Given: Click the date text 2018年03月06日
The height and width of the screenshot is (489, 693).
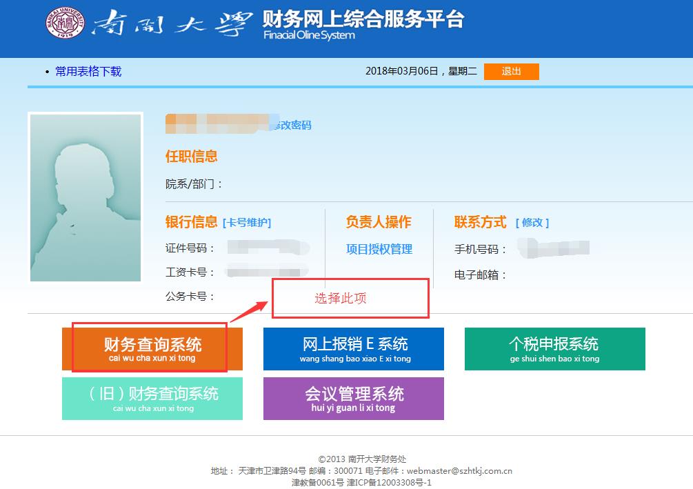Looking at the screenshot, I should [401, 72].
